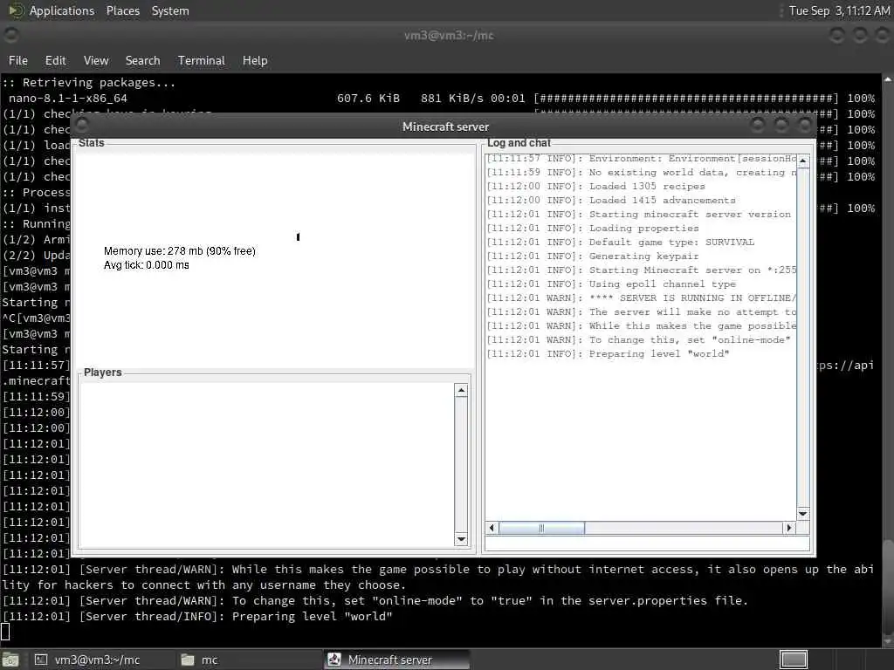Click the Minecraft server taskbar icon

pyautogui.click(x=334, y=660)
